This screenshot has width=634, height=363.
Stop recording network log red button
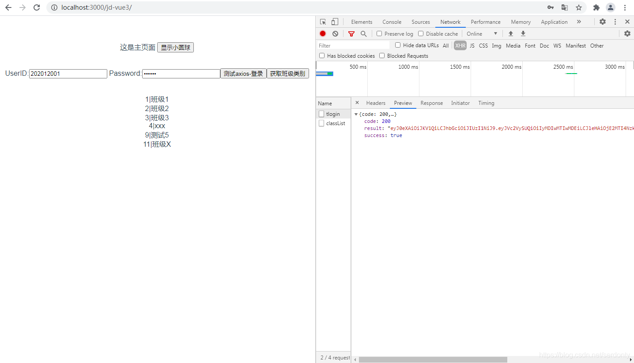[x=323, y=33]
